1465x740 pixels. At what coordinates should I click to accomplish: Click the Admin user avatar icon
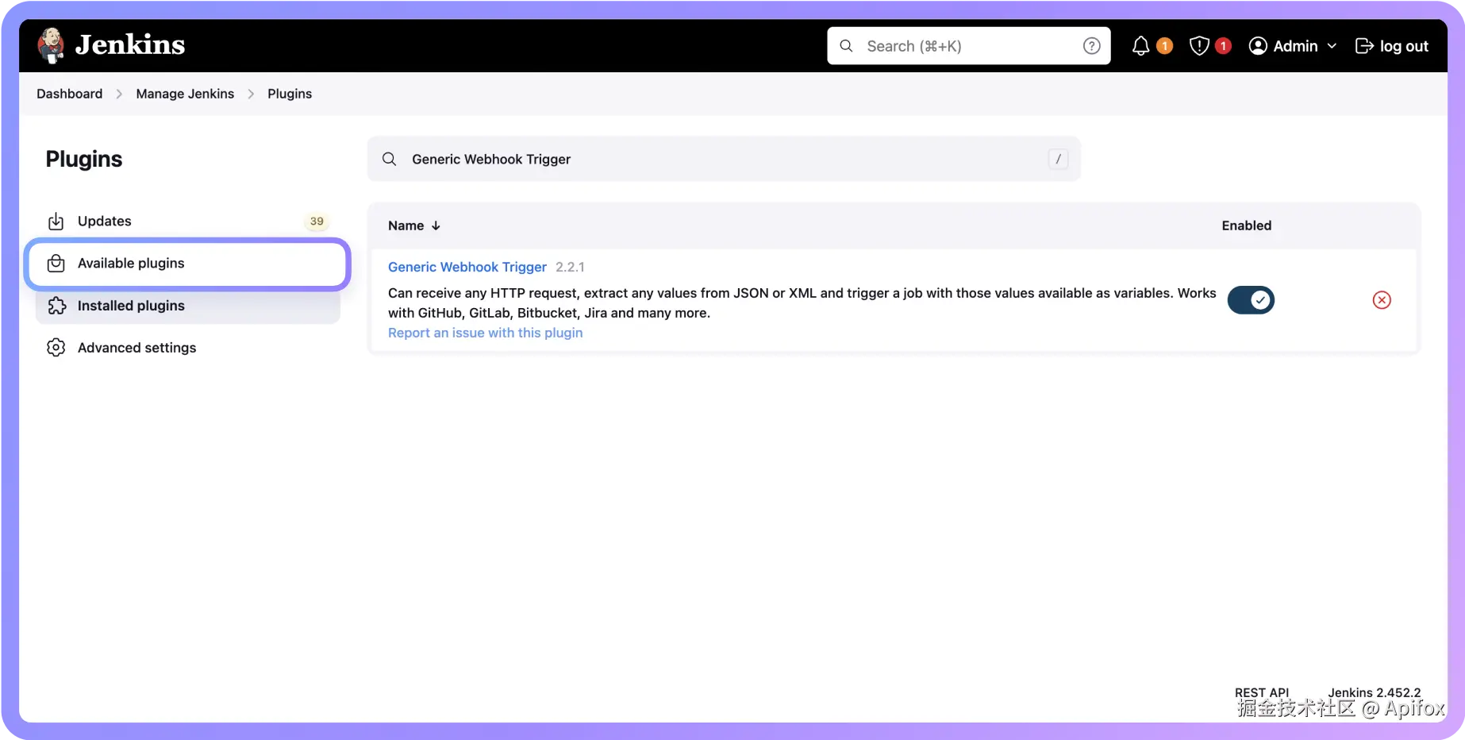click(1258, 46)
